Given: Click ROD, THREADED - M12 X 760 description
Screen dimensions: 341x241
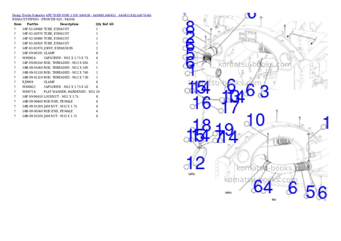Looking at the screenshot, I should pos(66,72).
